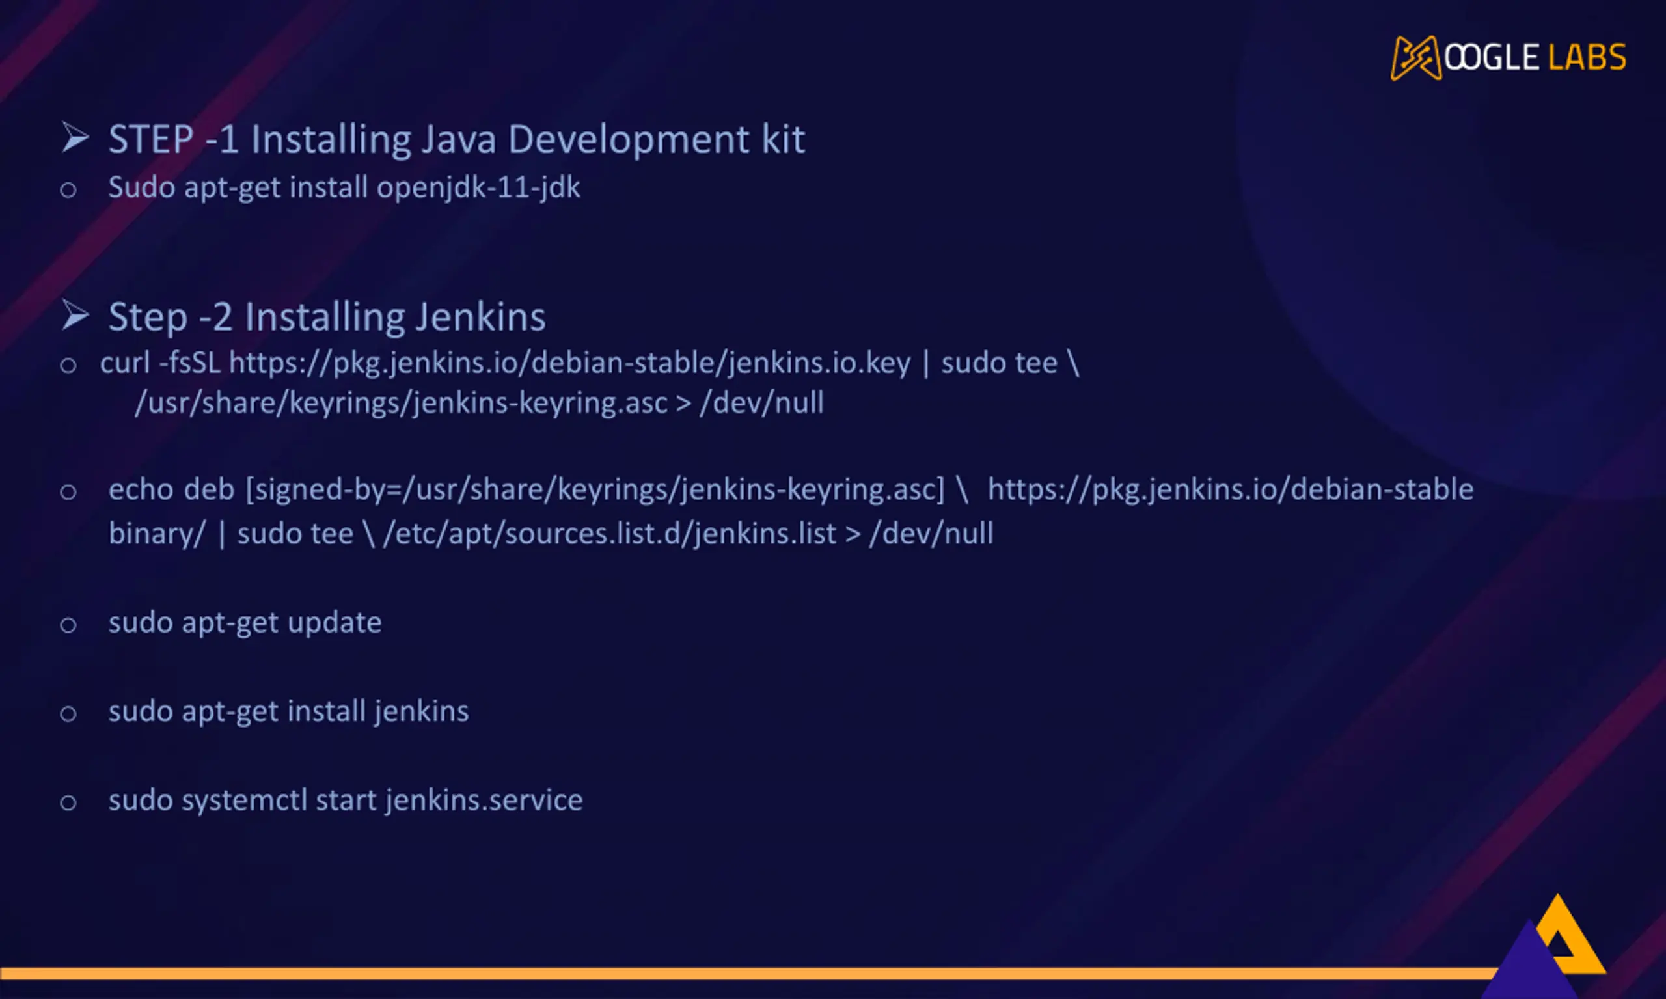The height and width of the screenshot is (999, 1666).
Task: Click the Sudo apt-get install openjdk-11-jdk line
Action: click(344, 187)
